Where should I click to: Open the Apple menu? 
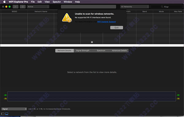pyautogui.click(x=4, y=2)
